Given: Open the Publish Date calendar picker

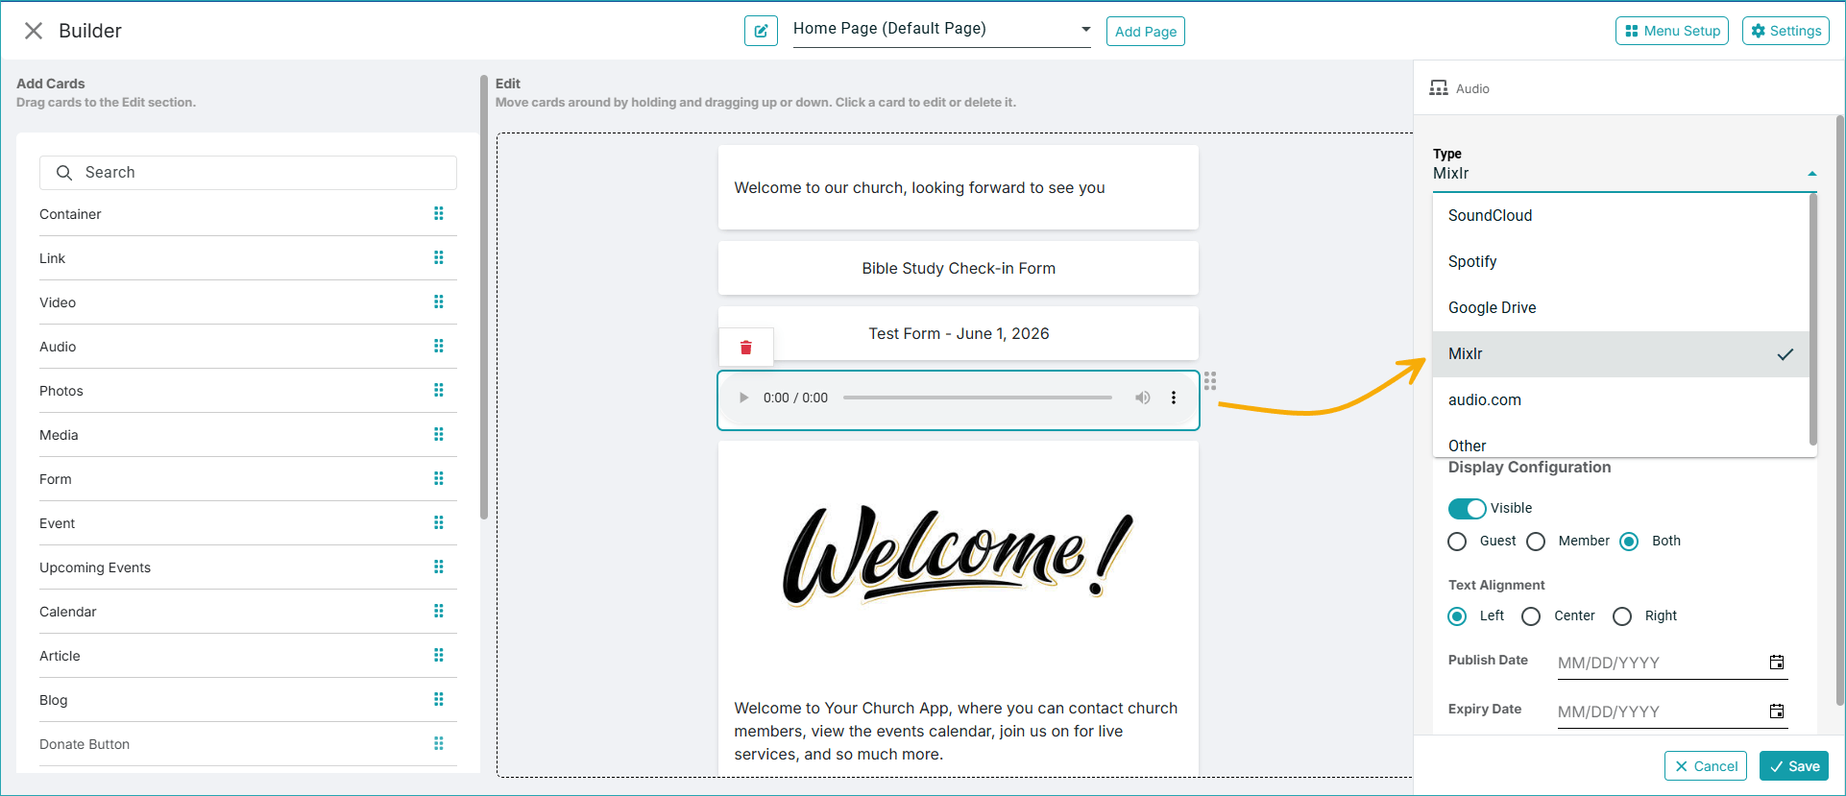Looking at the screenshot, I should pyautogui.click(x=1777, y=663).
